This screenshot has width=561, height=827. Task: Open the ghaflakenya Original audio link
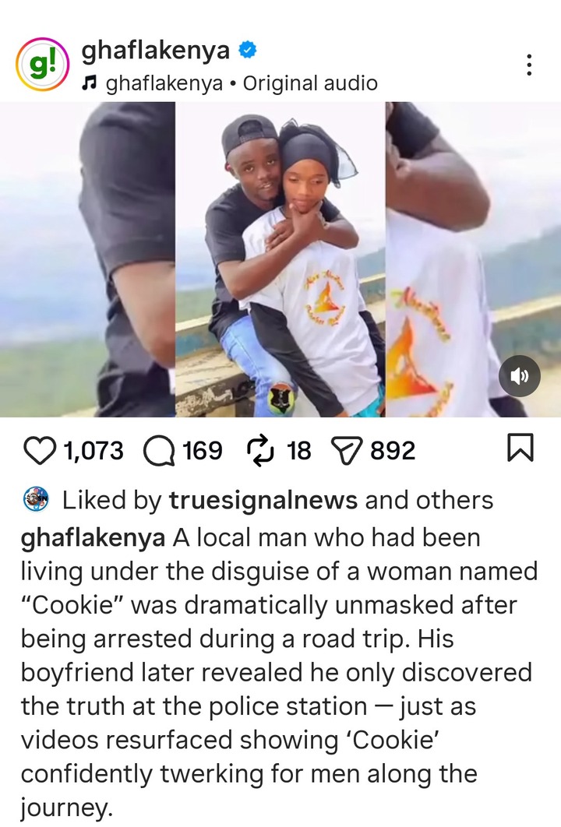(x=242, y=83)
